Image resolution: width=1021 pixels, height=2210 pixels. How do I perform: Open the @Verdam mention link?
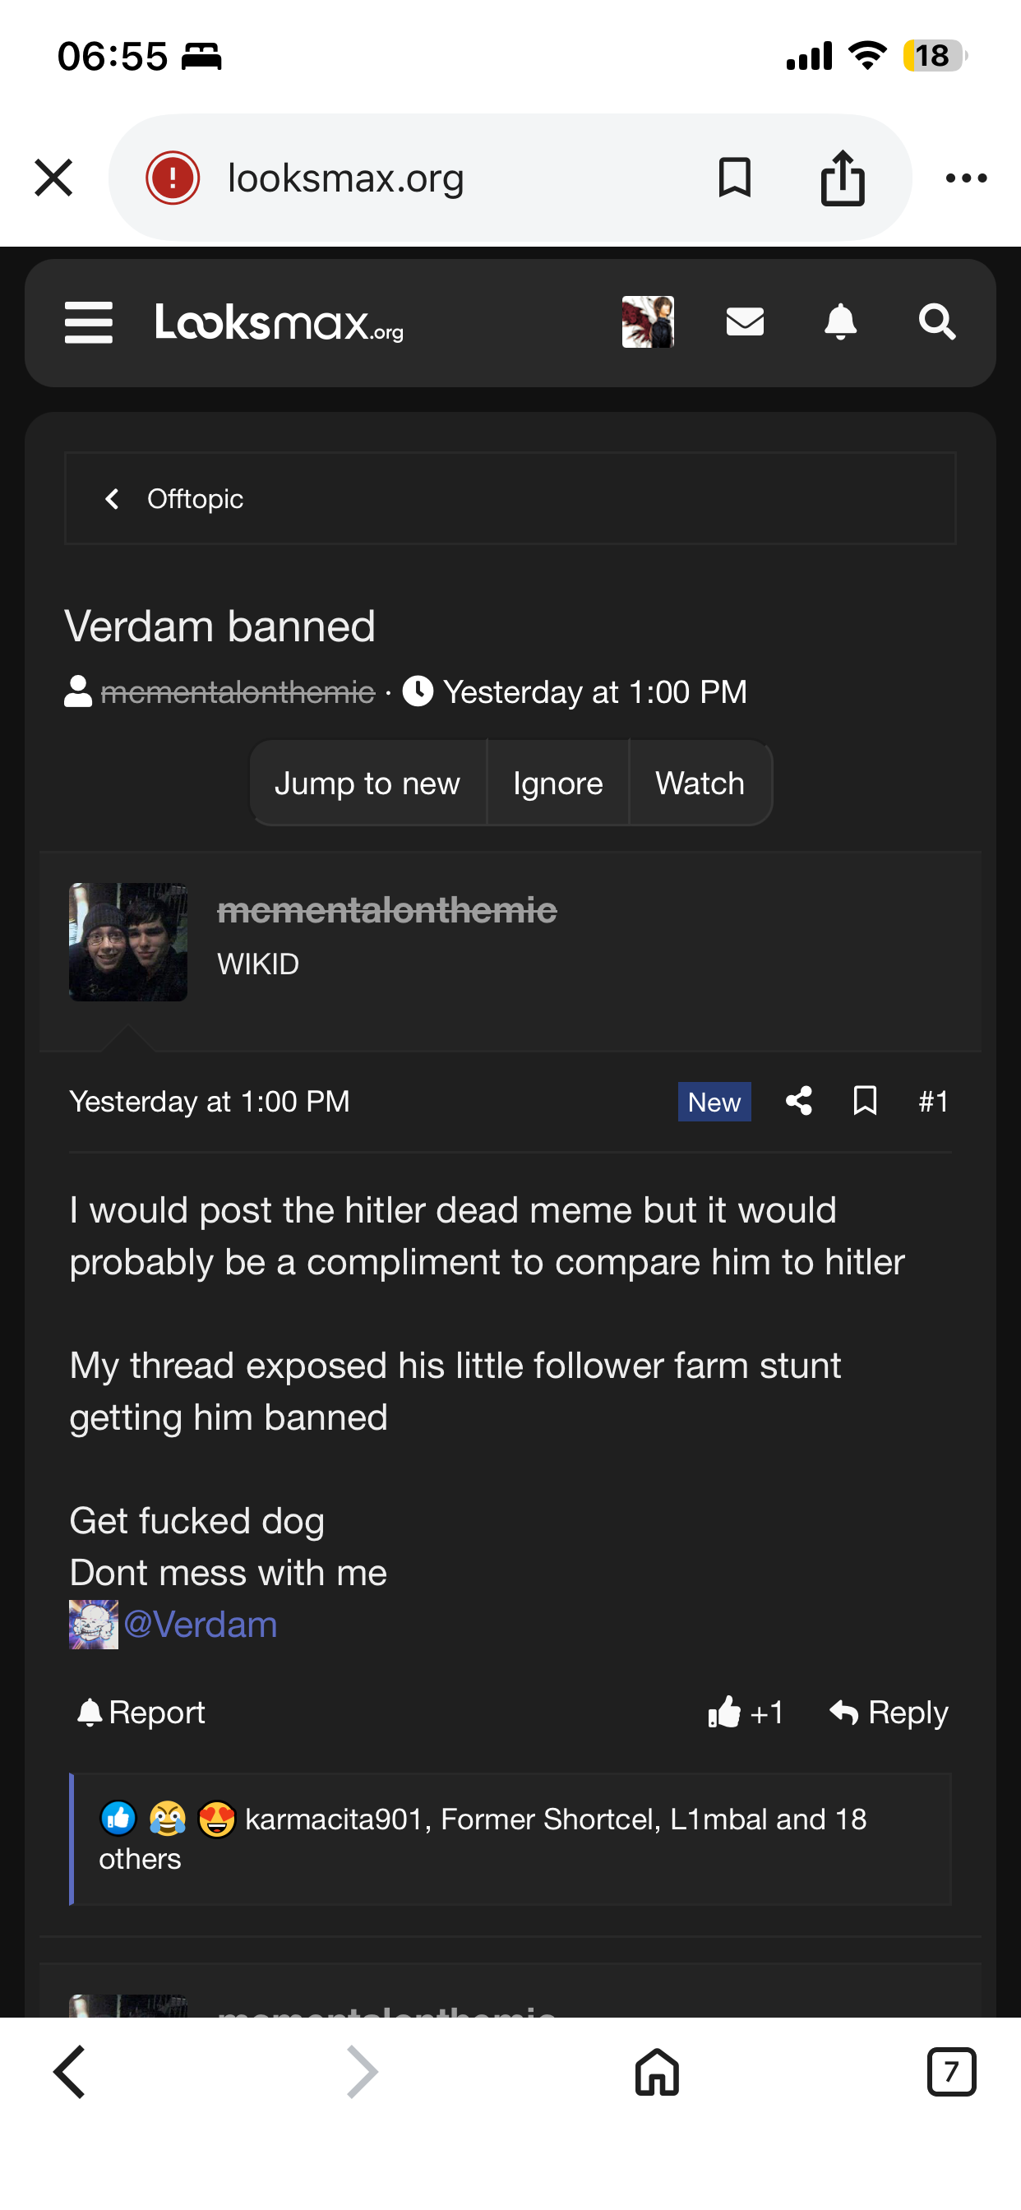[x=200, y=1625]
